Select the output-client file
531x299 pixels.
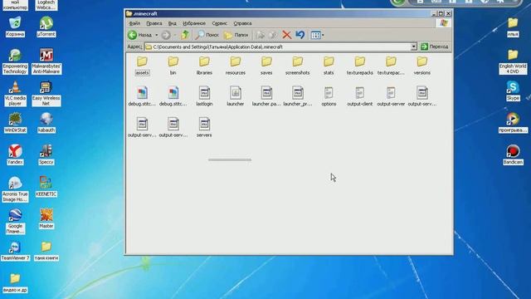(359, 96)
